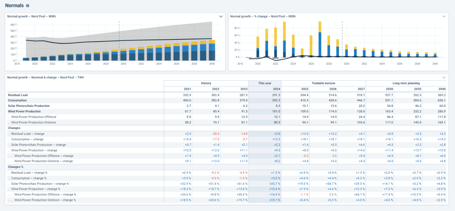Open the help icon beside Normals heading
The image size is (455, 211).
28,6
